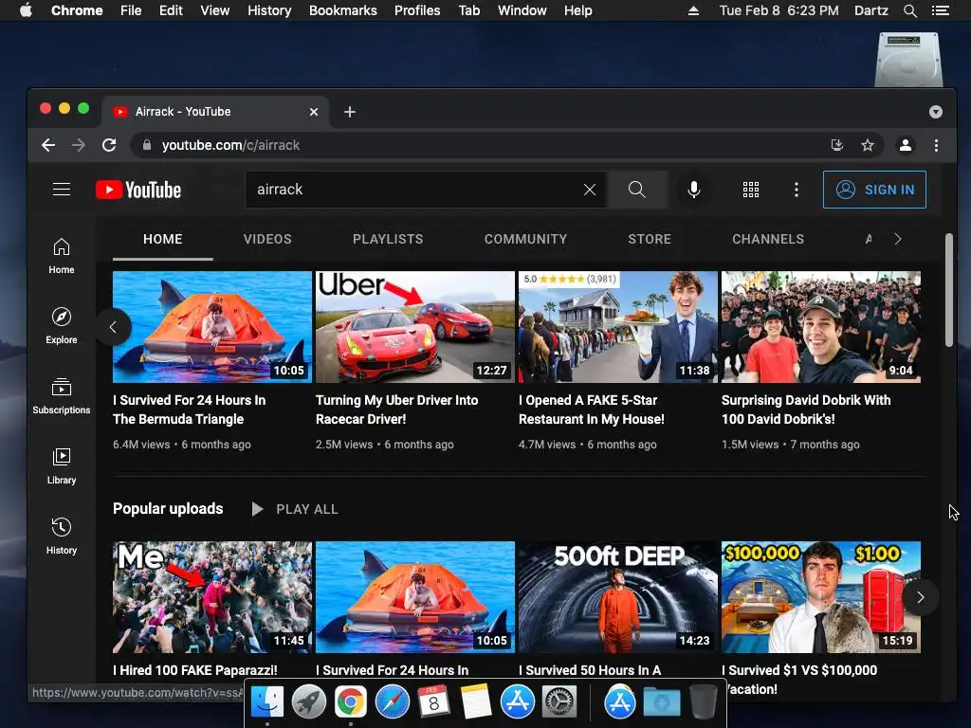Show more Popular uploads with right chevron
This screenshot has height=728, width=971.
920,597
